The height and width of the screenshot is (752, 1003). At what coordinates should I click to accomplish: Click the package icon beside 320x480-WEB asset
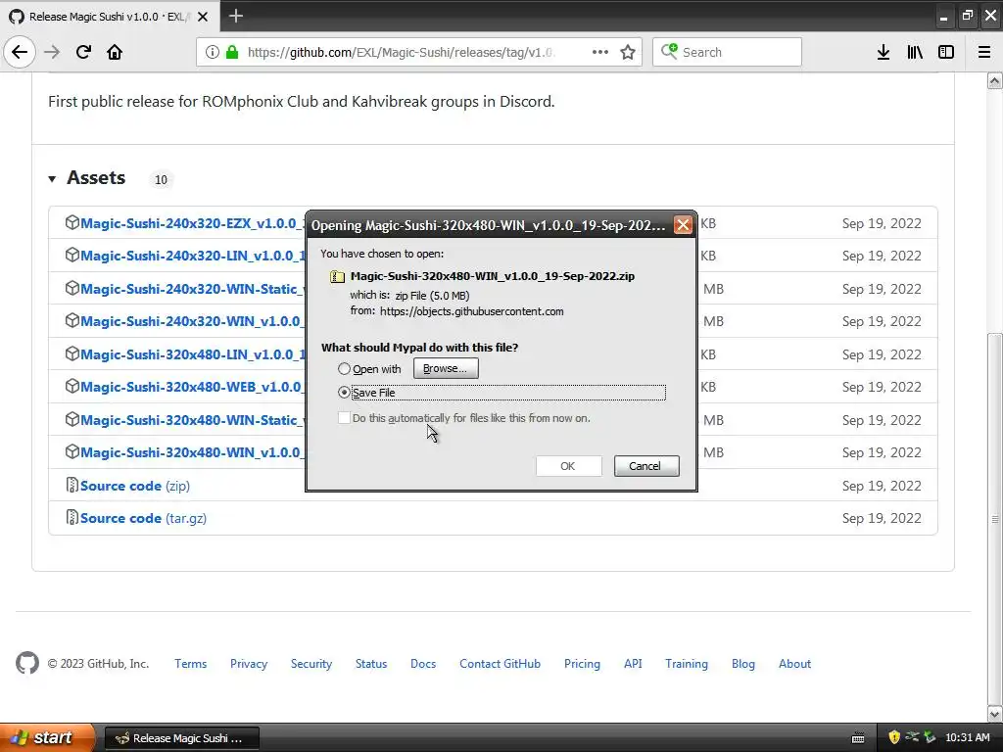pyautogui.click(x=72, y=386)
